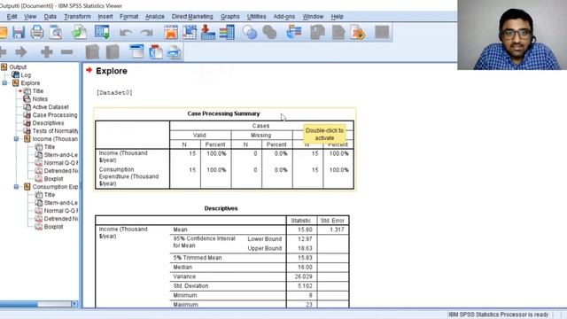Click the outline pane horizontal scrollbar thumb
Screen dimensions: 567x319
point(18,304)
